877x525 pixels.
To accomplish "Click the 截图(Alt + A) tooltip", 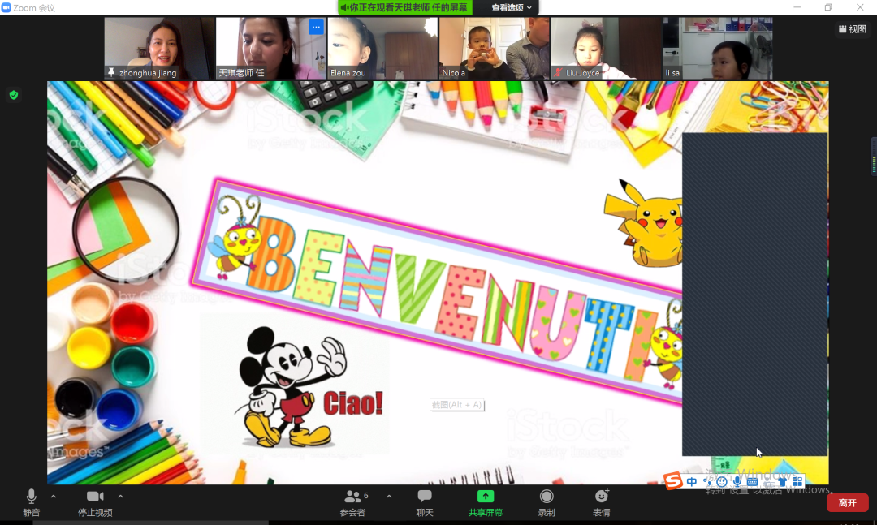I will pyautogui.click(x=457, y=405).
